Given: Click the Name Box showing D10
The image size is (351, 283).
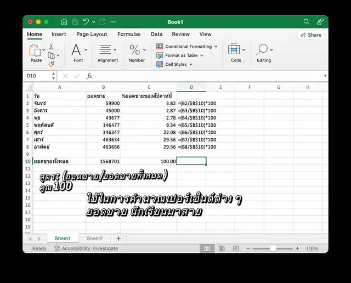Looking at the screenshot, I should [38, 76].
